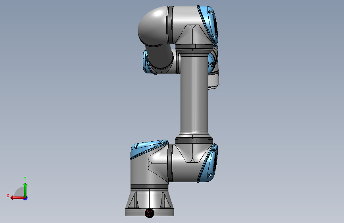Click the blue Z axis dot on triad
The height and width of the screenshot is (223, 344).
[x=26, y=198]
